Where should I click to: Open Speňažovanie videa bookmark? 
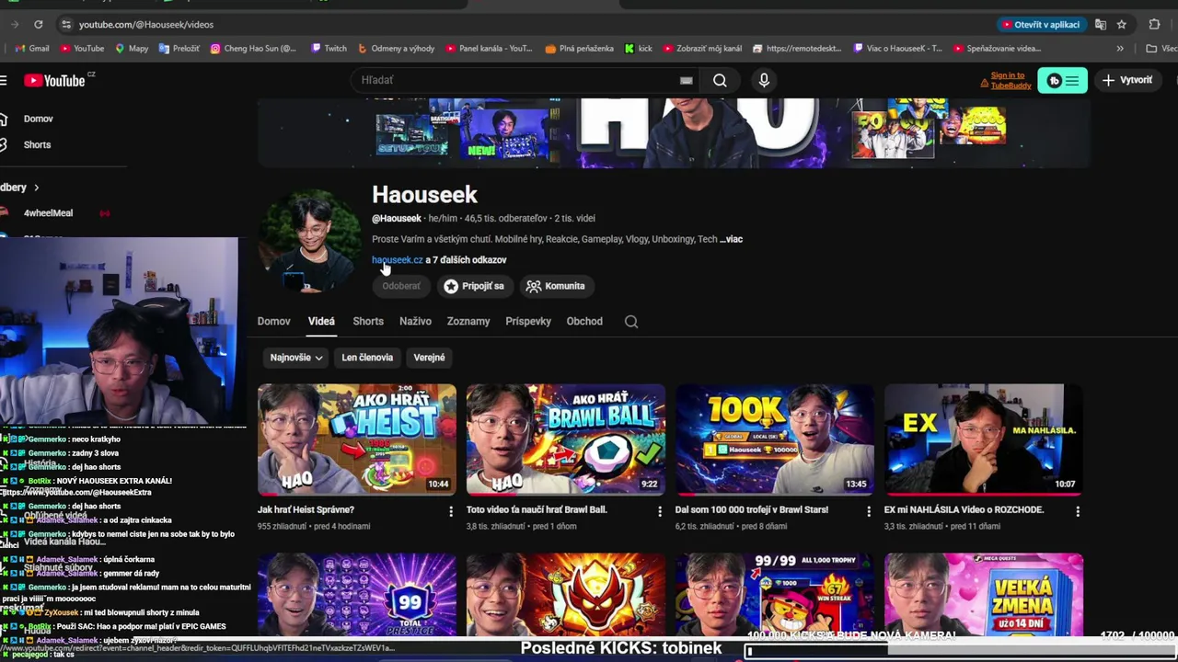998,49
